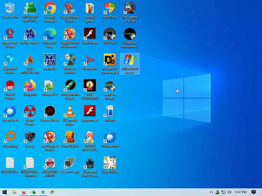Select 'russian kid opened a rat' icon
The width and height of the screenshot is (262, 196).
(110, 64)
